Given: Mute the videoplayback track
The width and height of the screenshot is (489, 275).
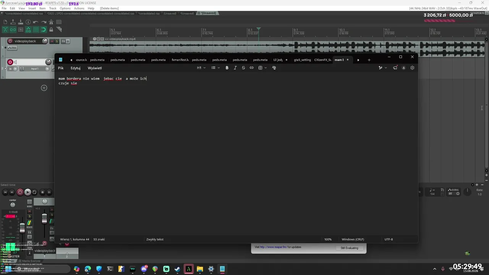Looking at the screenshot, I should [x=52, y=41].
